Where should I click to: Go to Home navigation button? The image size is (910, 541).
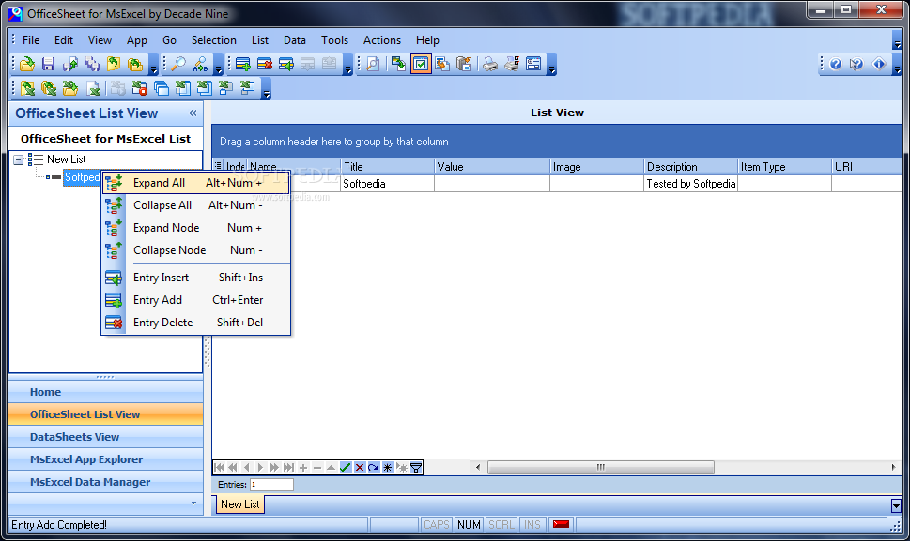click(105, 392)
